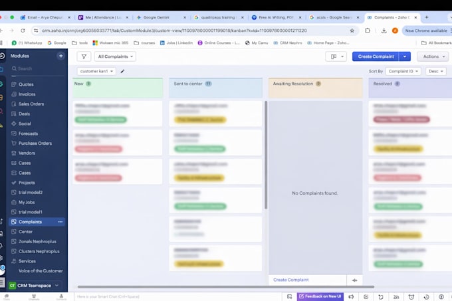Open the trial model1 module

[x=31, y=212]
